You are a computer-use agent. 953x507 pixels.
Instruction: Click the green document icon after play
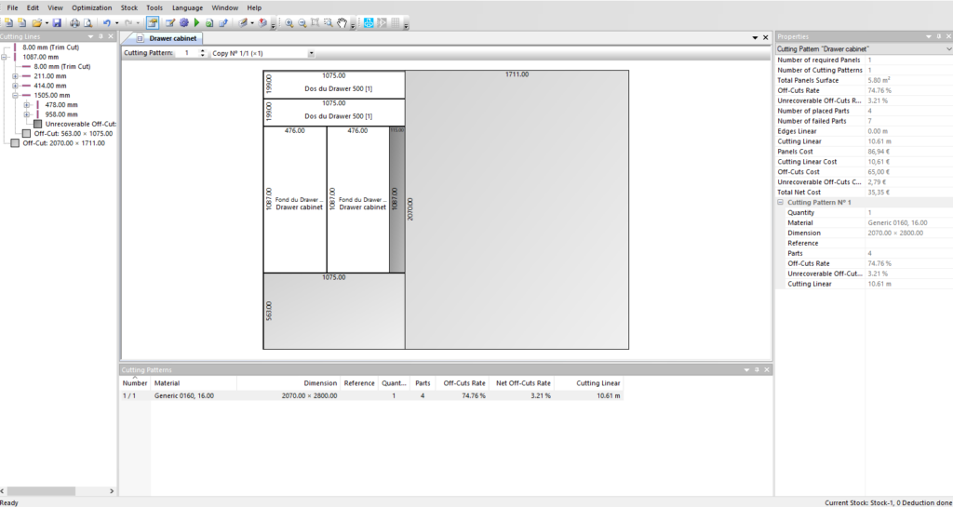tap(209, 23)
